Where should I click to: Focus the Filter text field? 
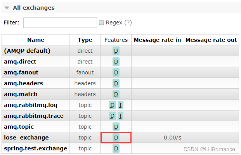click(x=60, y=22)
